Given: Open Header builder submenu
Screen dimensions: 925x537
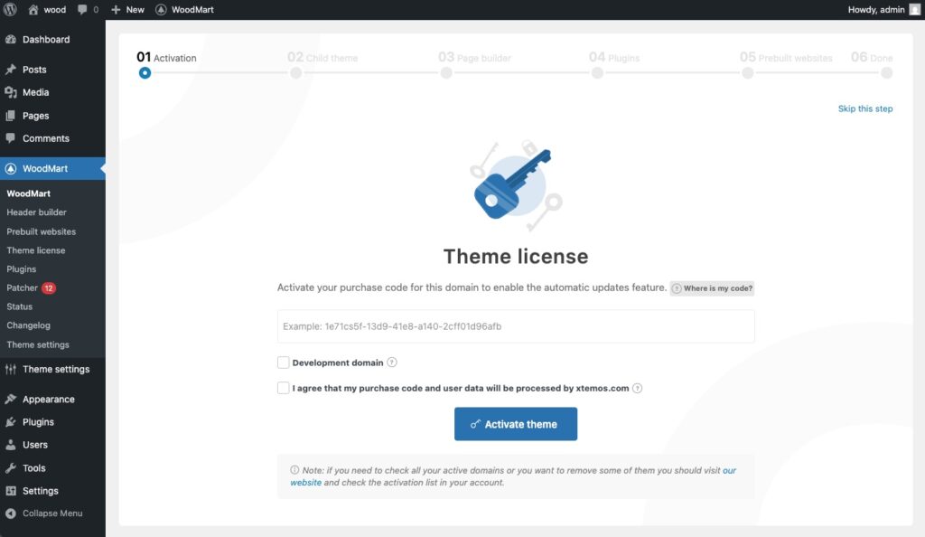Looking at the screenshot, I should click(x=36, y=212).
